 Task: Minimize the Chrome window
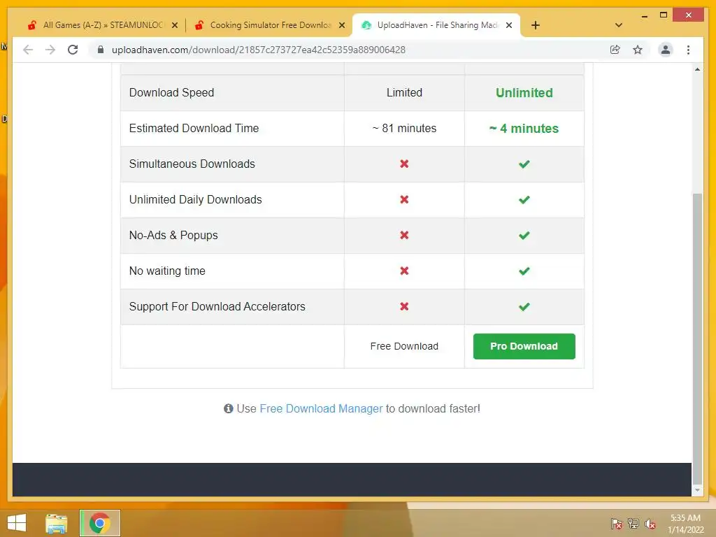click(644, 15)
